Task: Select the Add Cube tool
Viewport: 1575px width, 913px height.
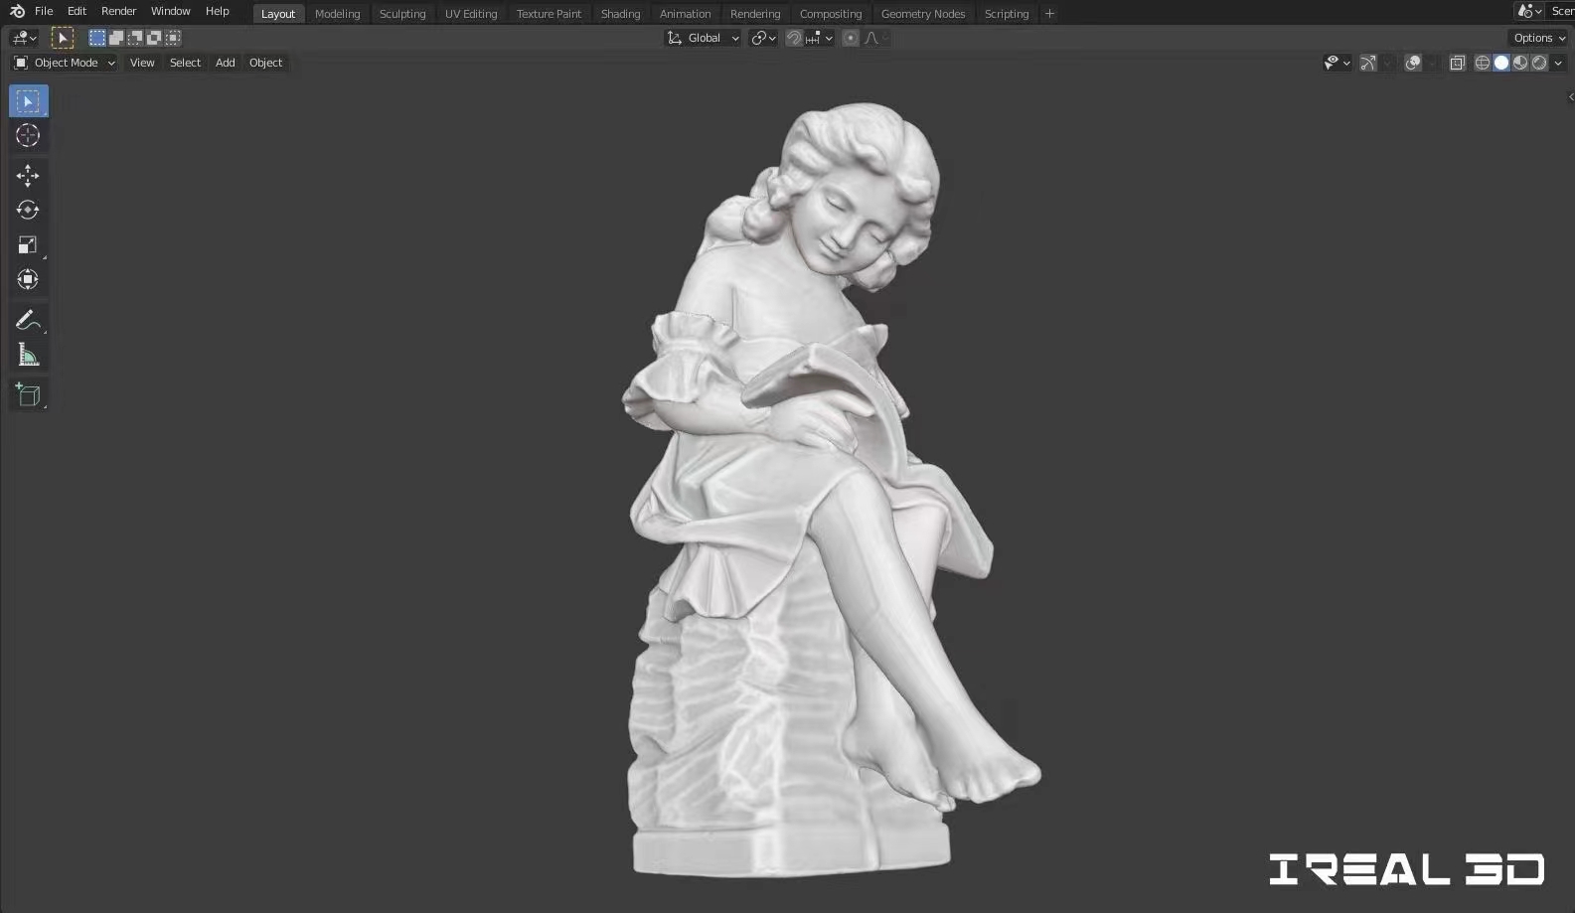Action: click(28, 394)
